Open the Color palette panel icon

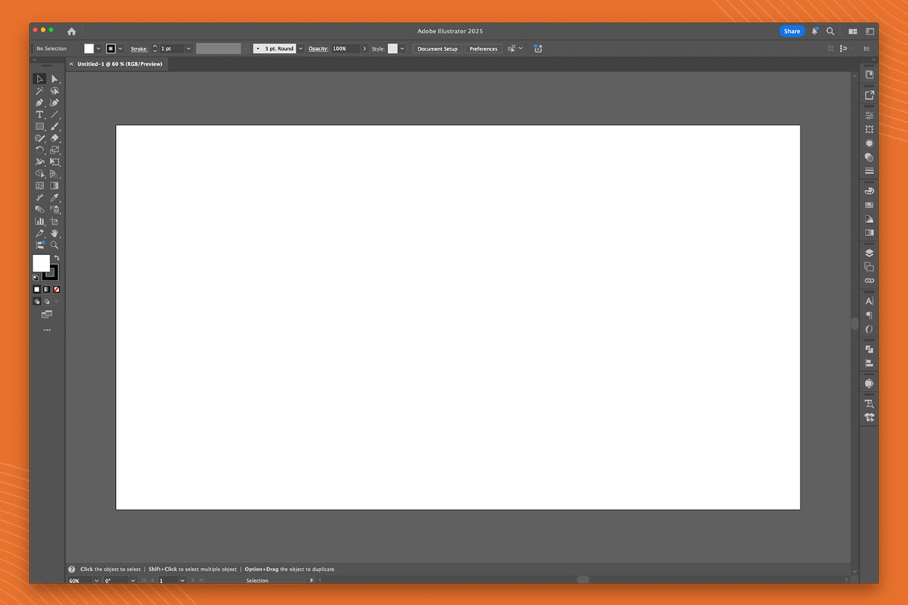click(x=869, y=191)
